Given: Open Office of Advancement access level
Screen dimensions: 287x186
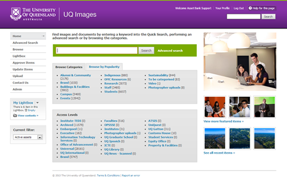Looking at the screenshot, I should coord(77,144).
